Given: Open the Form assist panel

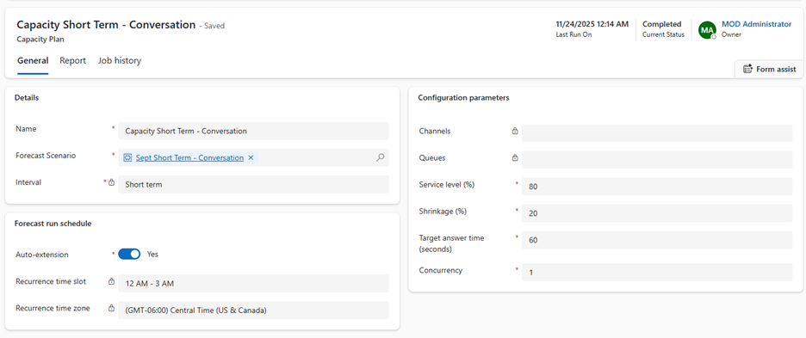Looking at the screenshot, I should [x=770, y=69].
